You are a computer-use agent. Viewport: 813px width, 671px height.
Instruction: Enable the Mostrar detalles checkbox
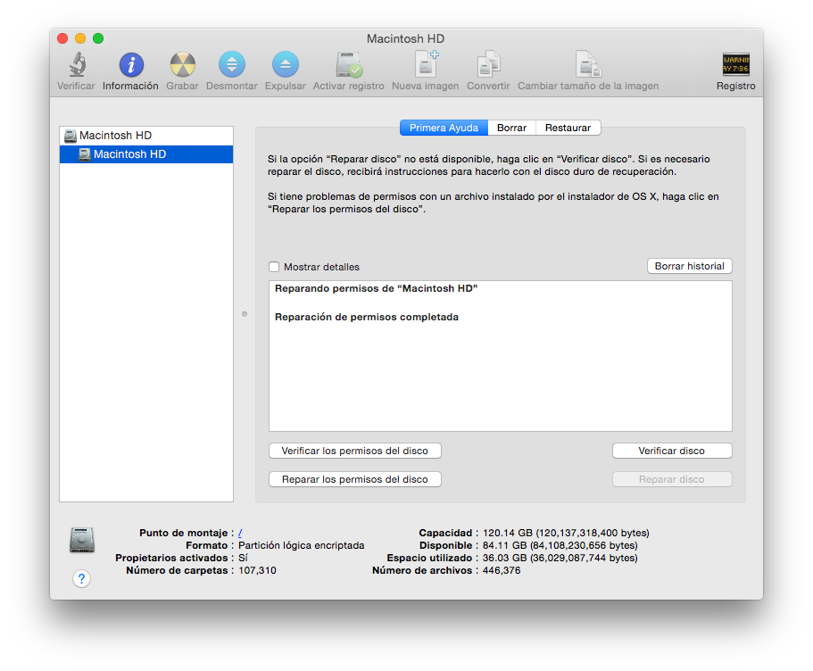click(274, 267)
